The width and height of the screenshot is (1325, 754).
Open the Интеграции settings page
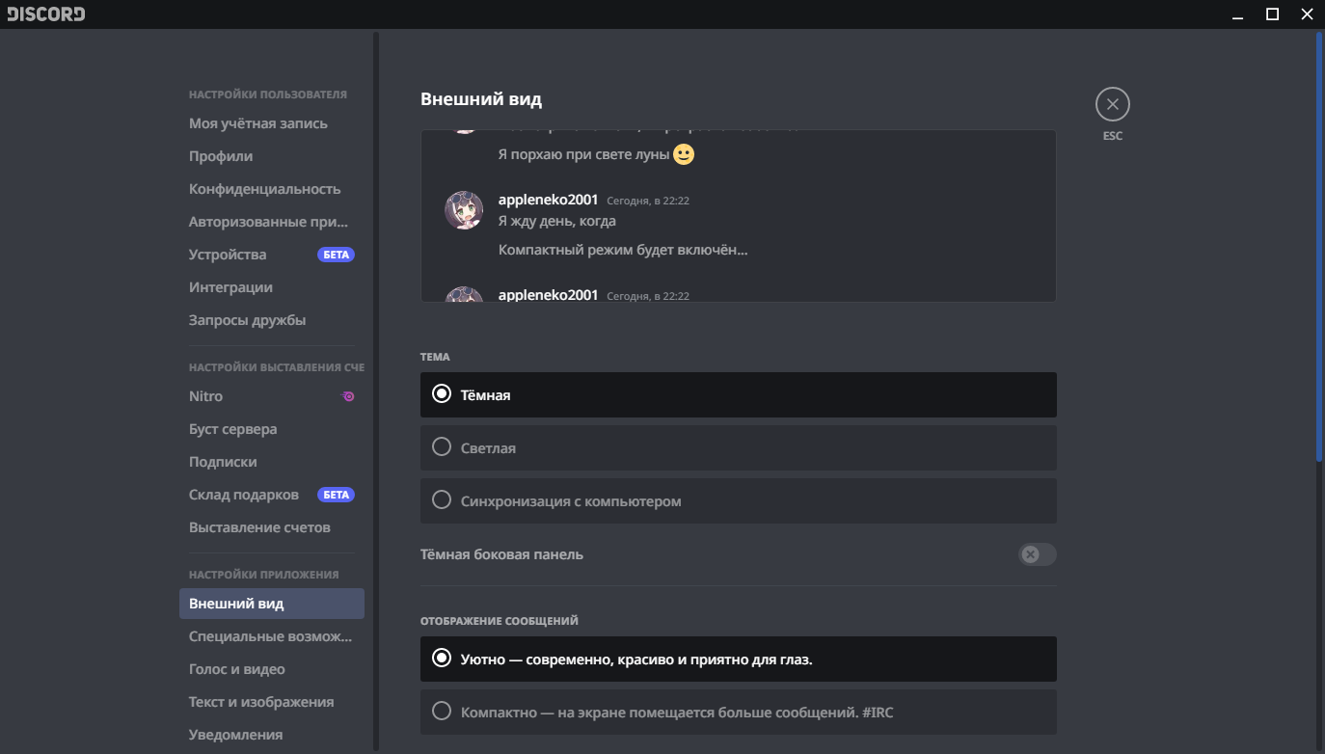(272, 287)
